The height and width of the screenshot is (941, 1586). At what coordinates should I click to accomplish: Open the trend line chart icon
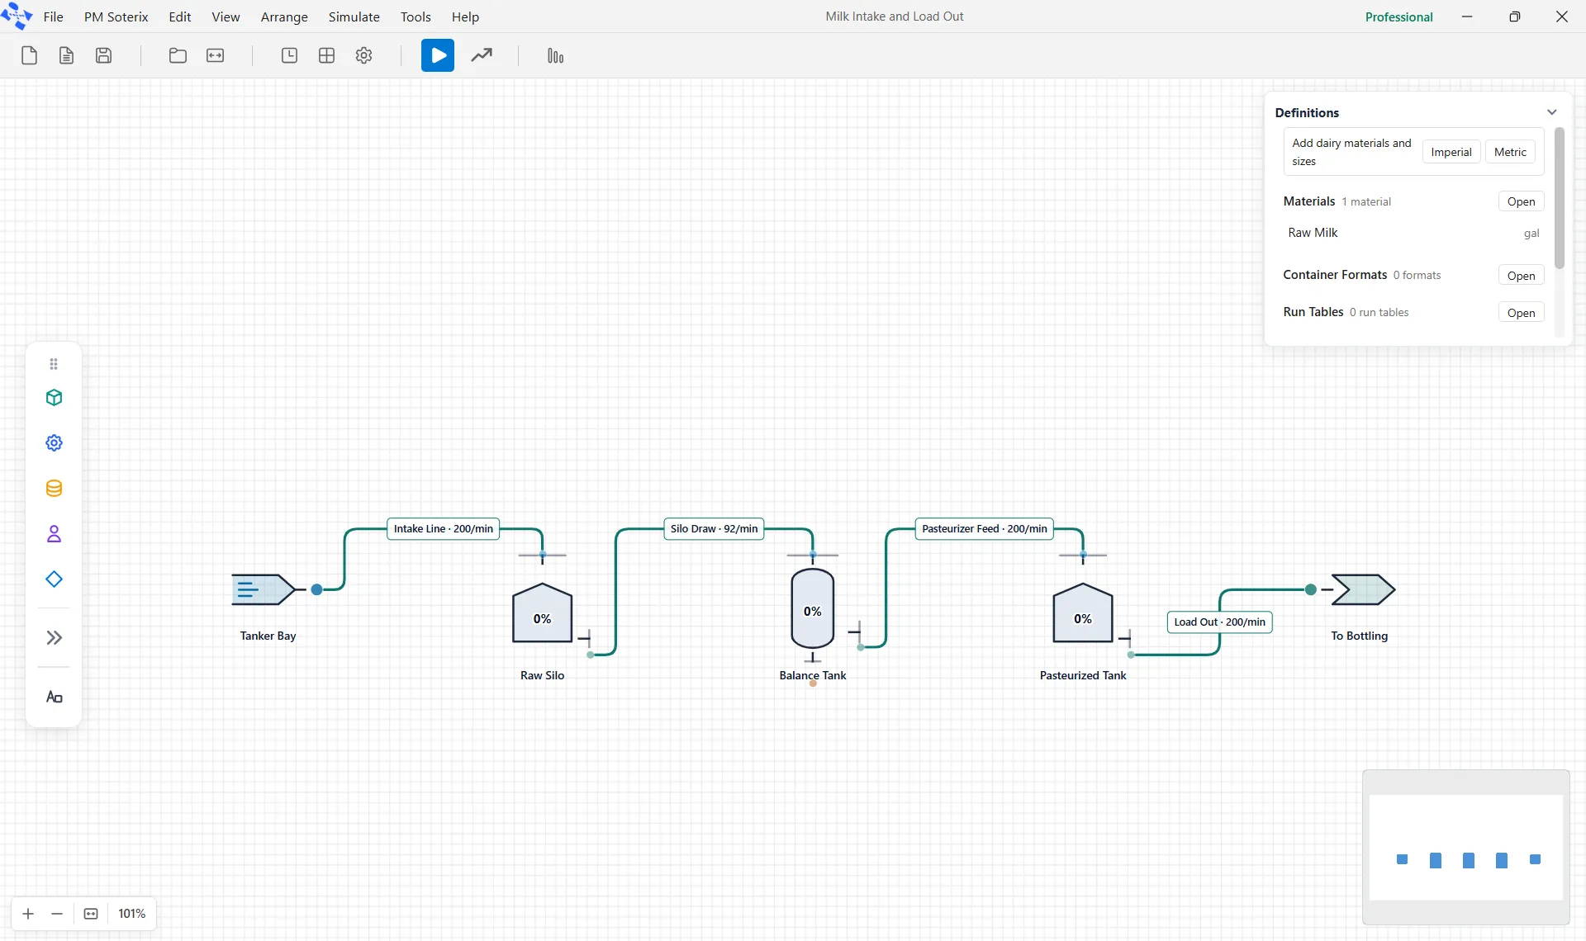point(482,55)
